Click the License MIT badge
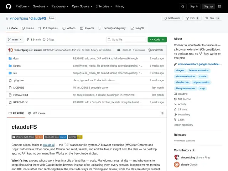 (x=75, y=137)
